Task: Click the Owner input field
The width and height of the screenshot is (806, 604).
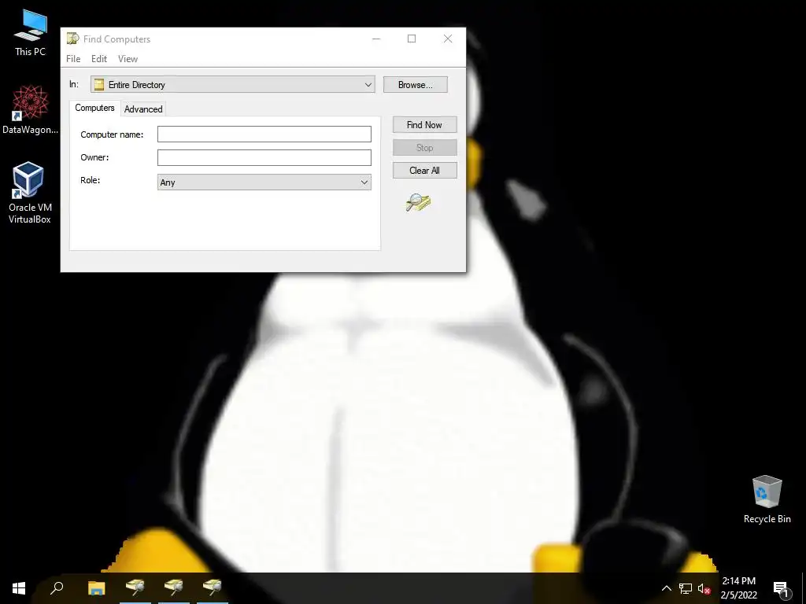Action: [264, 157]
